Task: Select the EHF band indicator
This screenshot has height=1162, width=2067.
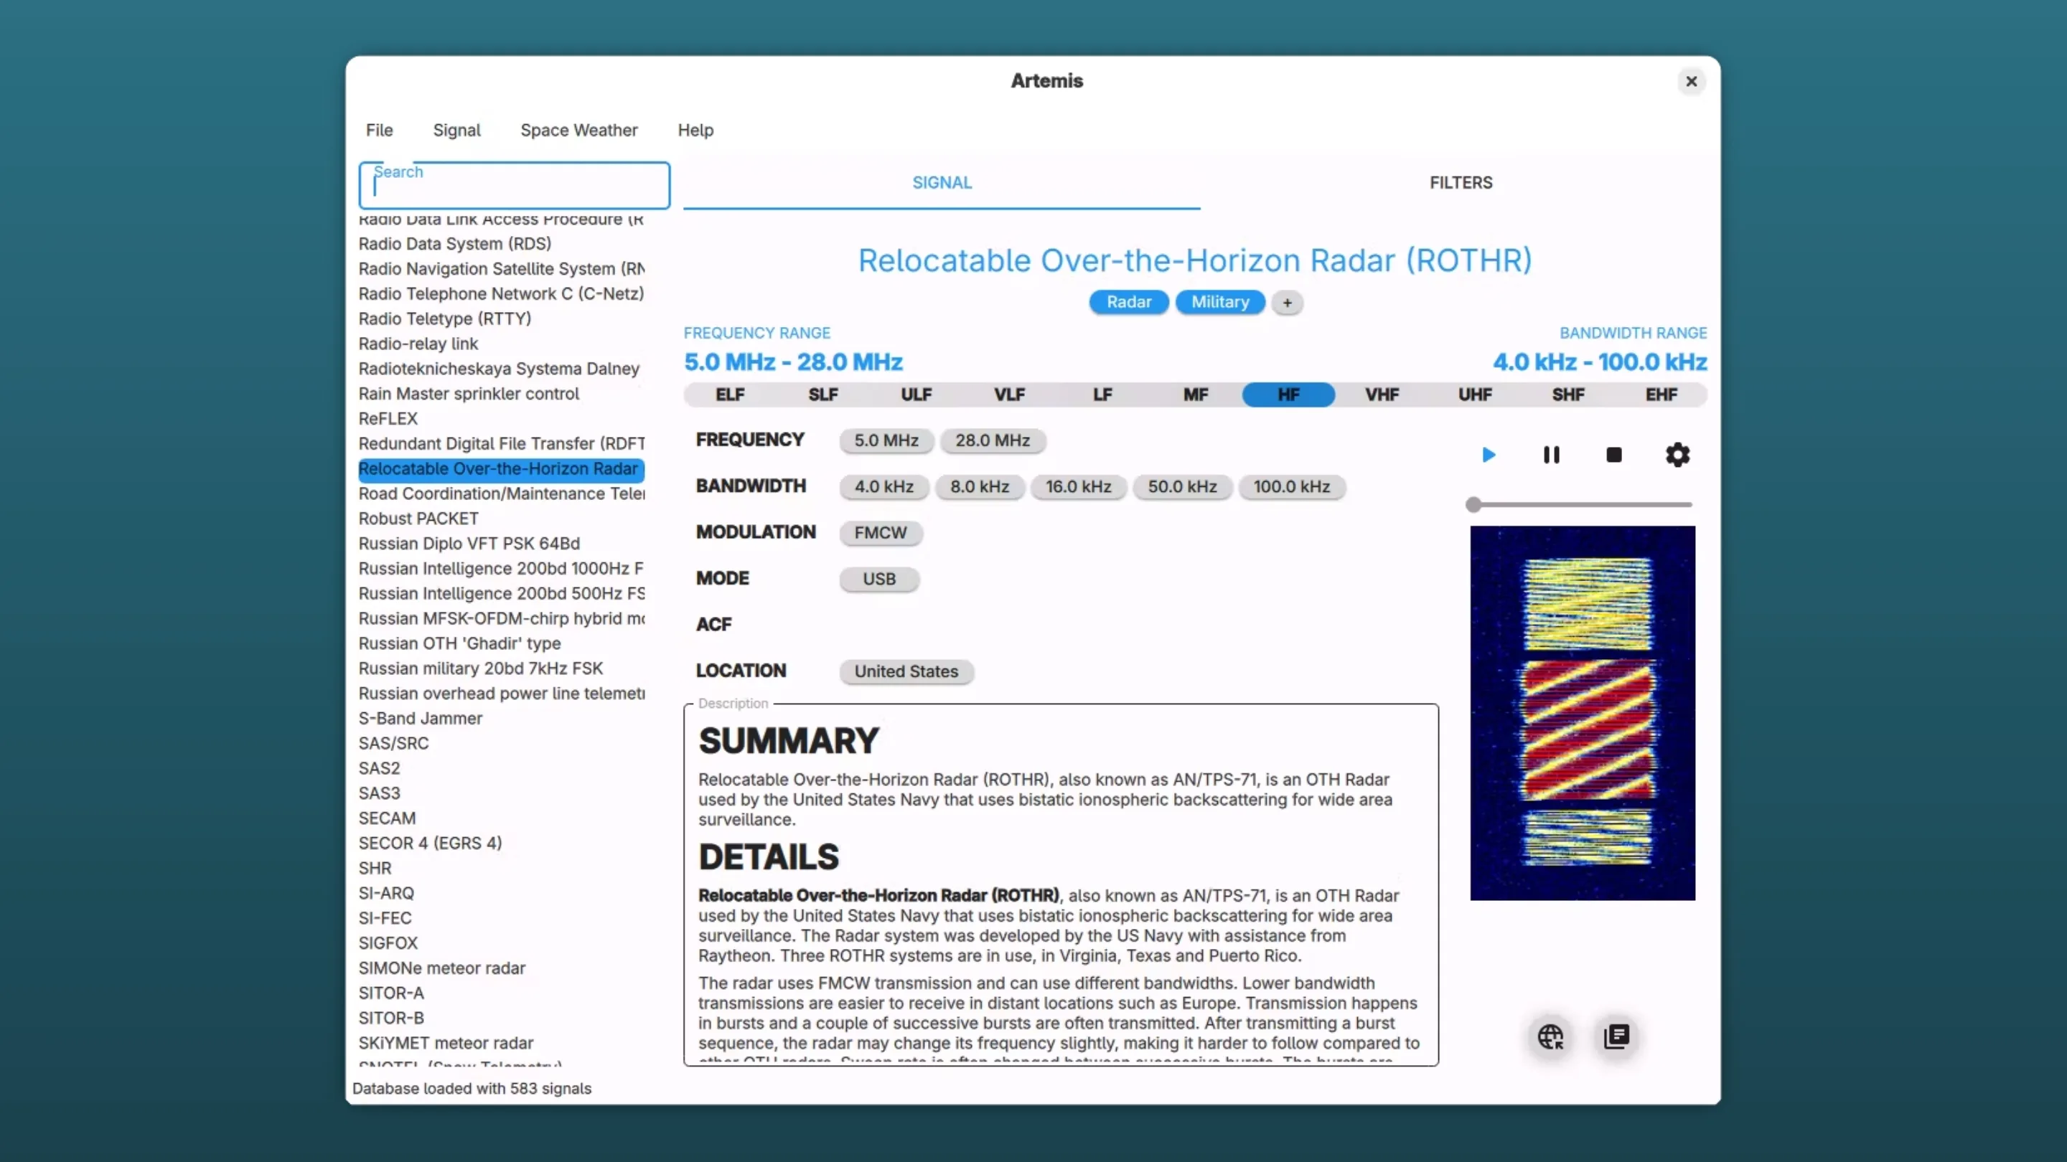Action: 1661,395
